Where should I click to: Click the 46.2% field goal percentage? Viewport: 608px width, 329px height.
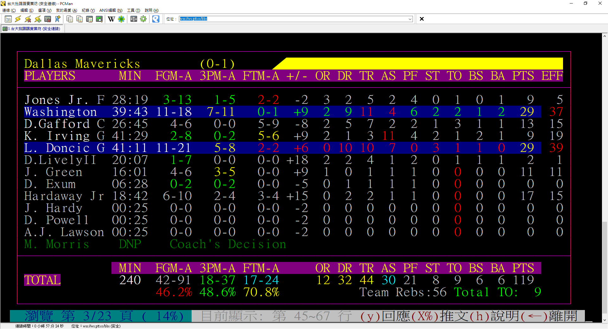tap(174, 292)
